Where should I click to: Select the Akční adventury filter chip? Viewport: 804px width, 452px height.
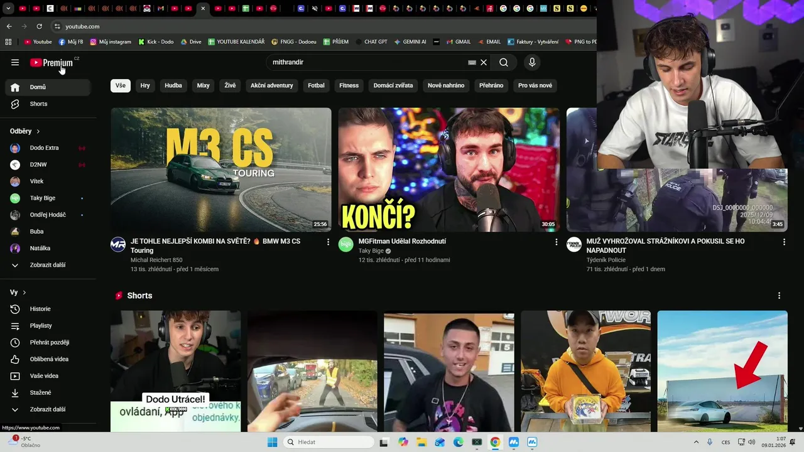coord(272,85)
